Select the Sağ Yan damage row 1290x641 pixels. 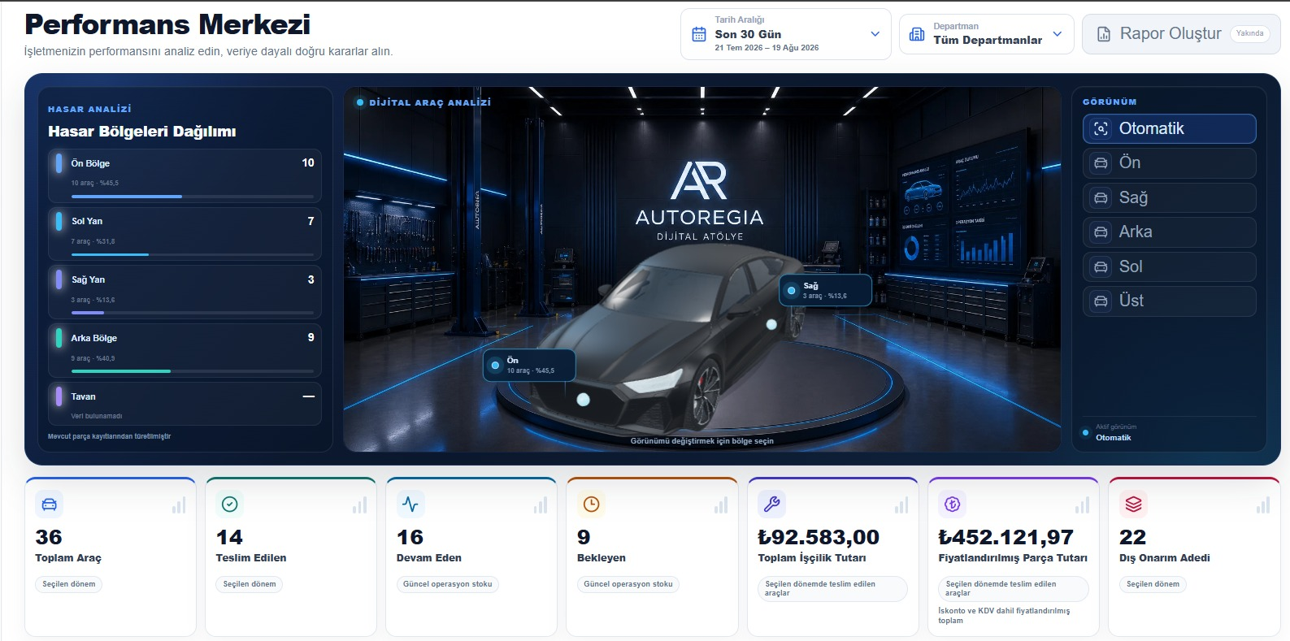pyautogui.click(x=185, y=292)
